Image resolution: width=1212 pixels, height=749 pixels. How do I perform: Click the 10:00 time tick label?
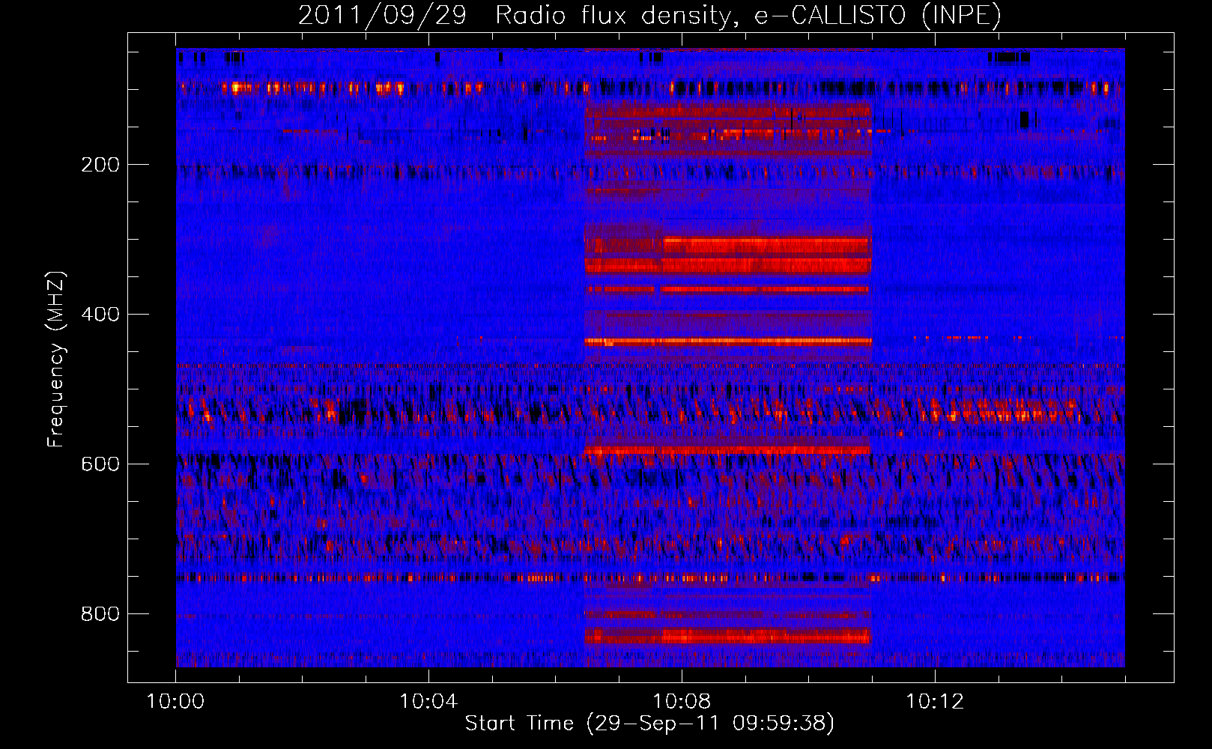tap(175, 702)
